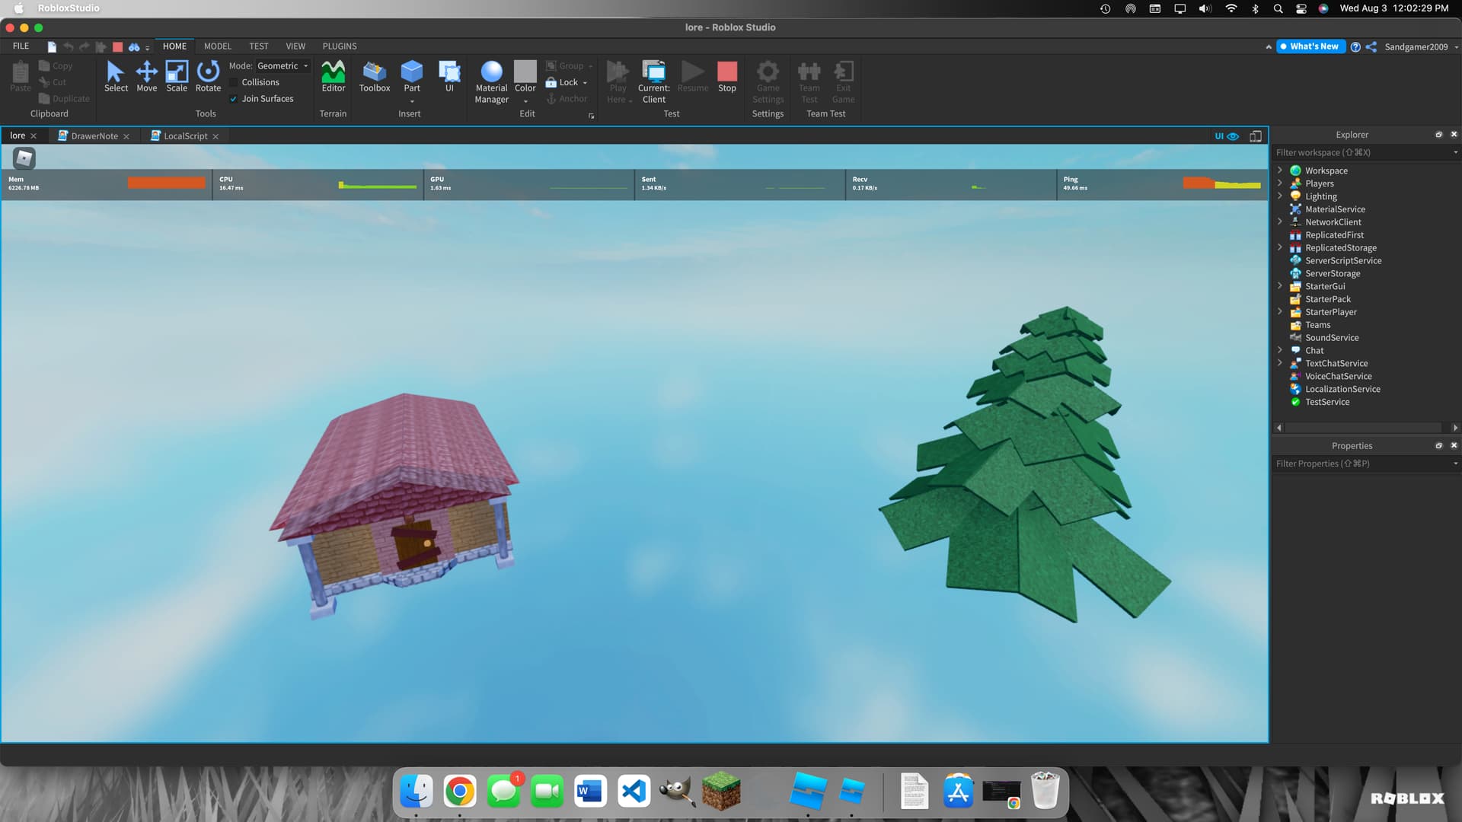The image size is (1462, 822).
Task: Open the Mode Geometric dropdown
Action: pyautogui.click(x=283, y=66)
